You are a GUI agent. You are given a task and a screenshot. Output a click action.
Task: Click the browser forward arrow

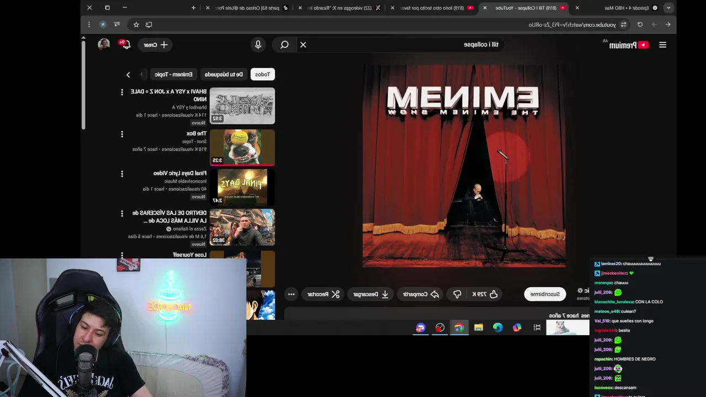(x=654, y=24)
